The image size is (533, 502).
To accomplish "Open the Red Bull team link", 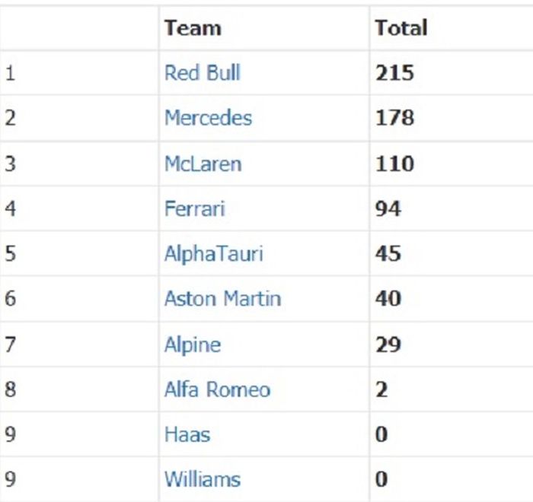I will tap(202, 73).
